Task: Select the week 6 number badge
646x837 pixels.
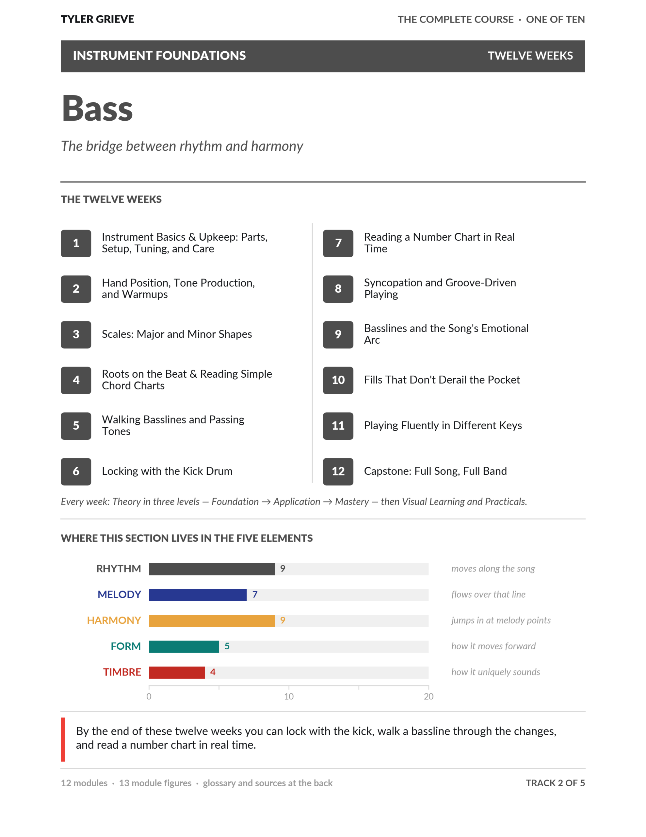Action: click(x=76, y=471)
